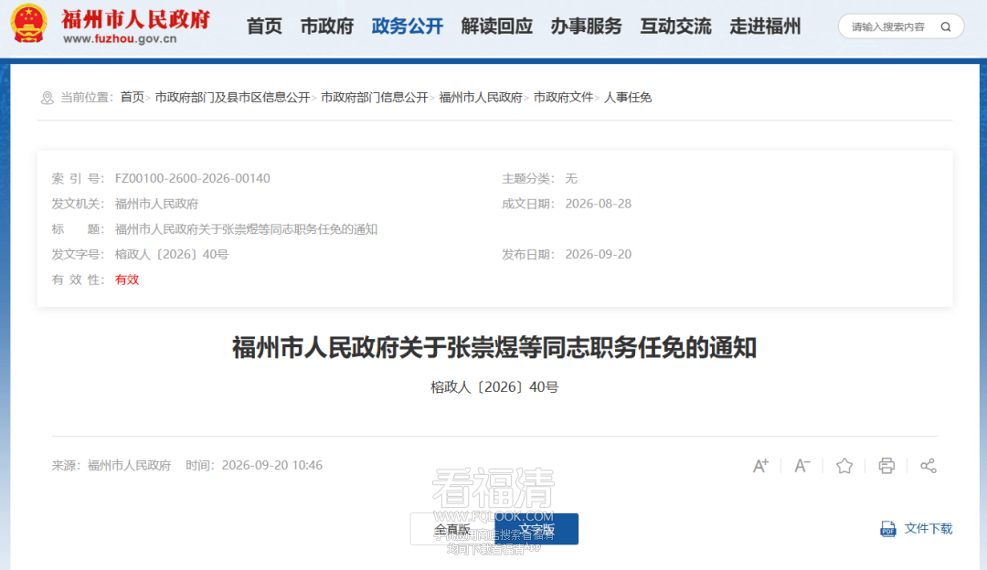The width and height of the screenshot is (987, 570).
Task: Click the 发文字号 value in info table
Action: [x=171, y=255]
